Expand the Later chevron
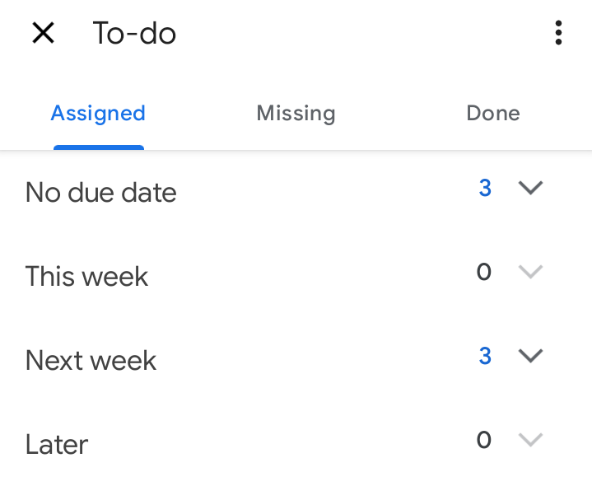The height and width of the screenshot is (500, 592). pos(530,440)
